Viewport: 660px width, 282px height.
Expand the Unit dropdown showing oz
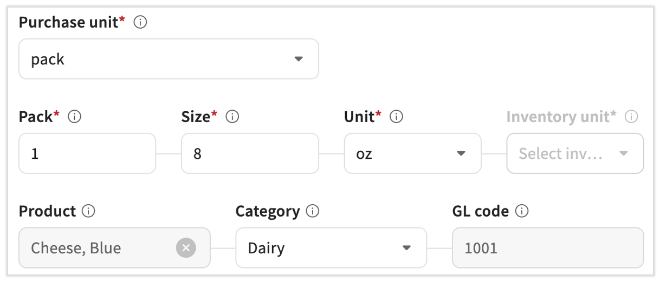click(x=412, y=153)
